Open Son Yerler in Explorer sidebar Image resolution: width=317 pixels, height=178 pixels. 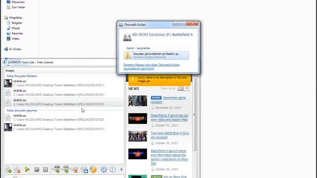click(16, 7)
